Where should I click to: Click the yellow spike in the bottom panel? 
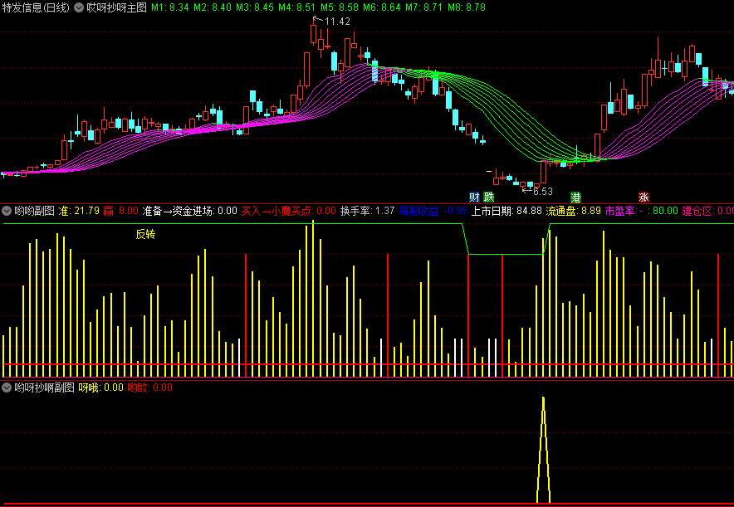point(543,450)
